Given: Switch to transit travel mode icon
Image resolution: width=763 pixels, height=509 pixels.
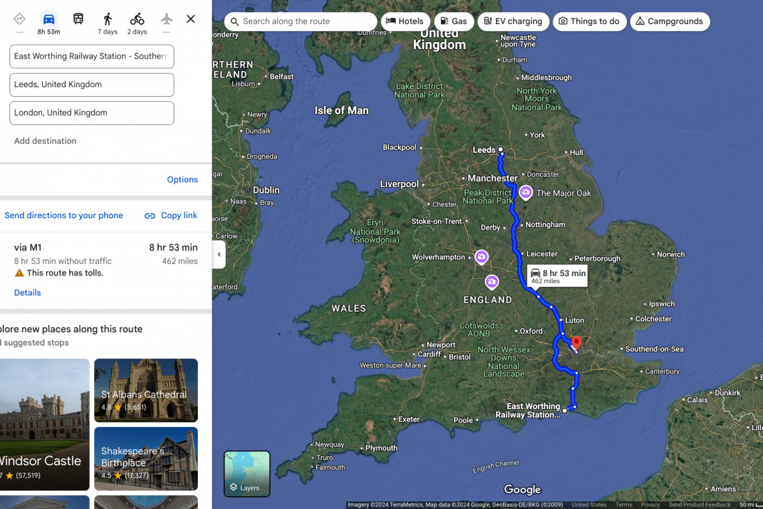Looking at the screenshot, I should pos(78,19).
